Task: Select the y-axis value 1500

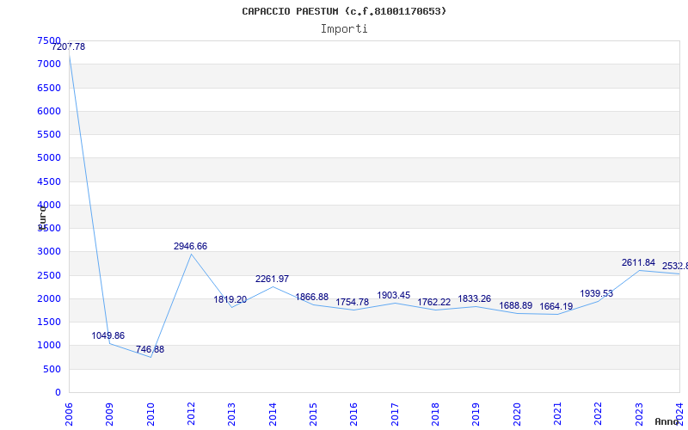Action: pos(49,322)
